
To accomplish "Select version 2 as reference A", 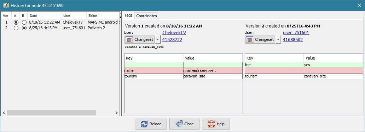I will (x=16, y=28).
